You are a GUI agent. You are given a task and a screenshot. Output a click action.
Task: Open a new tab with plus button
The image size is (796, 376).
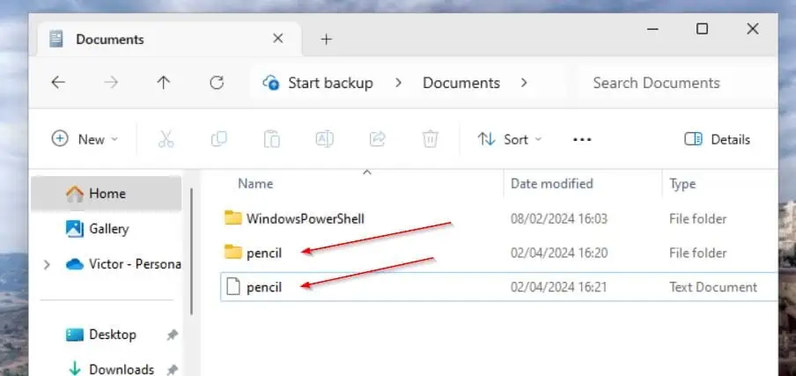pyautogui.click(x=327, y=39)
